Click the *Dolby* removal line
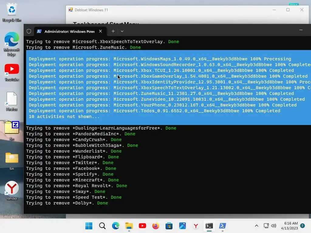This screenshot has width=311, height=233. click(x=67, y=203)
